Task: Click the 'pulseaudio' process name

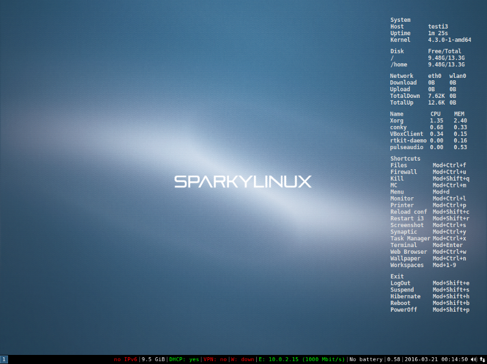Action: (407, 147)
